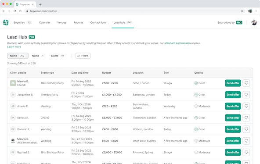Screen dimensions: 260x164
Task: Click the Date and time column header
Action: coord(80,73)
